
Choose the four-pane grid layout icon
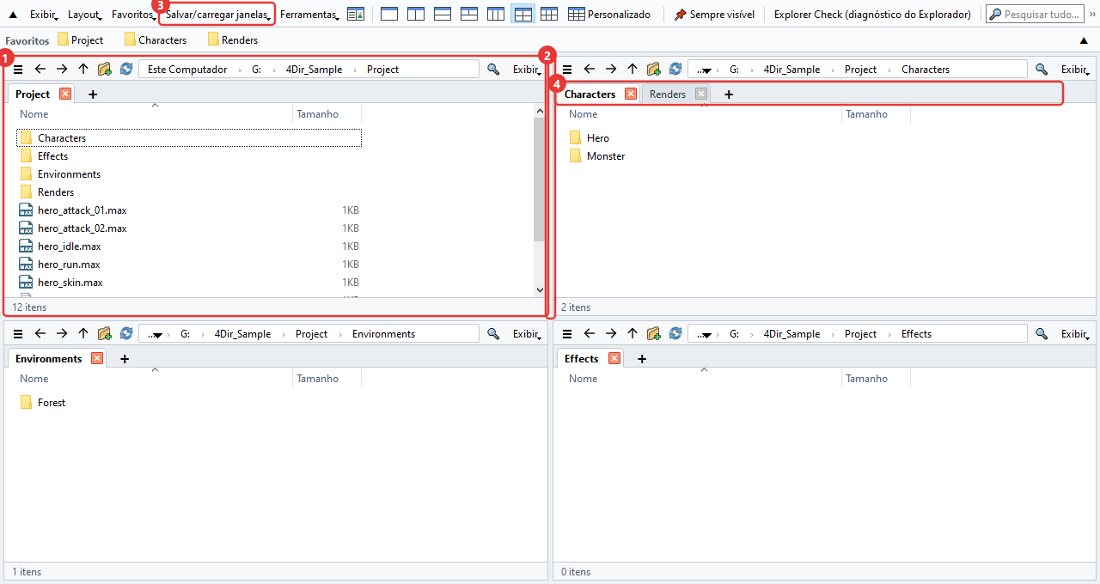pos(522,15)
